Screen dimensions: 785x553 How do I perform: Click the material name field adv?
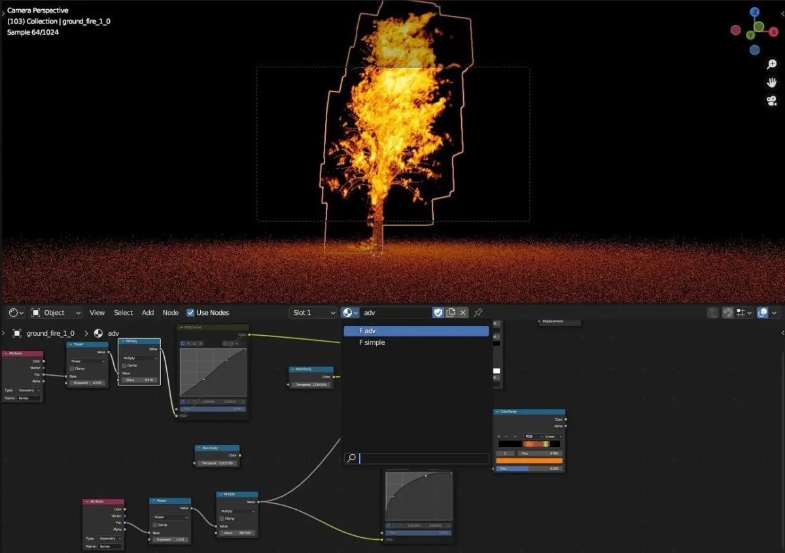396,313
